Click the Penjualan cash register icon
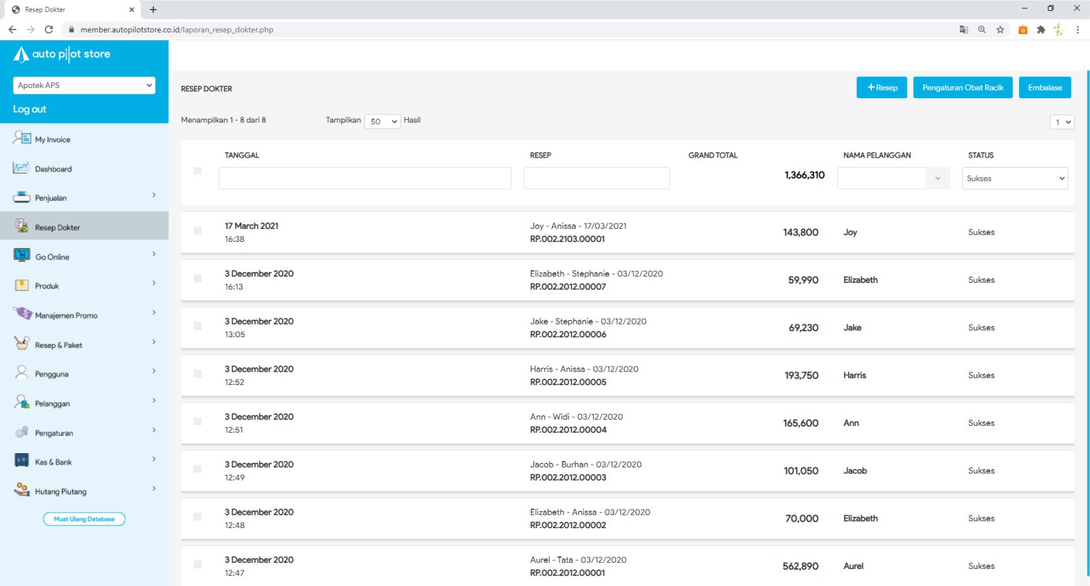The width and height of the screenshot is (1090, 586). [x=22, y=198]
